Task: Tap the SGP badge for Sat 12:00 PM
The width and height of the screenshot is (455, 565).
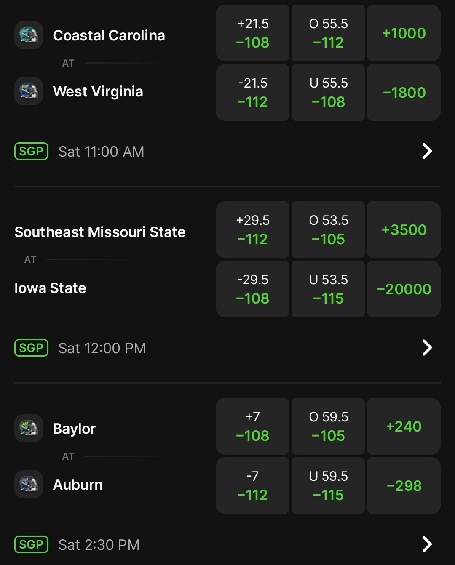Action: tap(32, 348)
